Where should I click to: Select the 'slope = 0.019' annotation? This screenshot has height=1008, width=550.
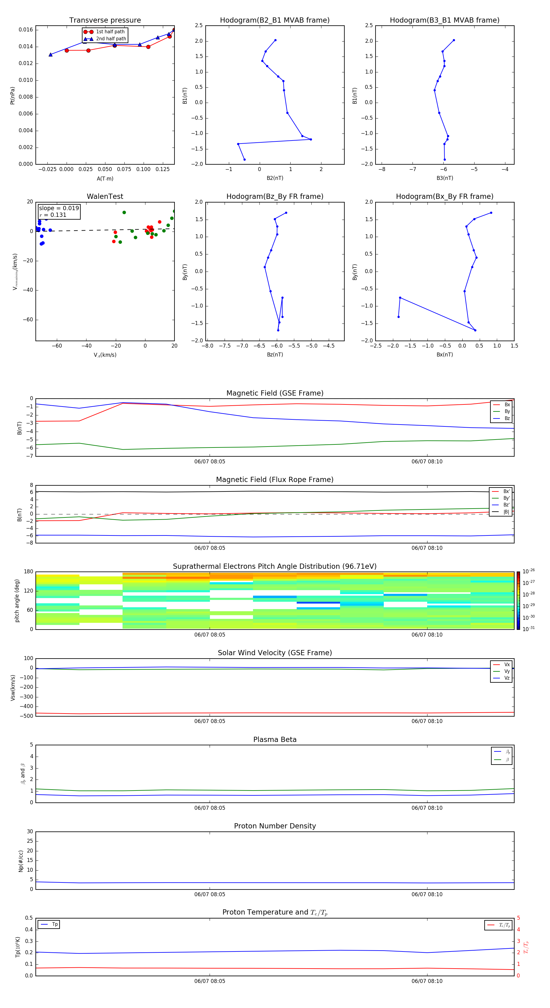(59, 208)
